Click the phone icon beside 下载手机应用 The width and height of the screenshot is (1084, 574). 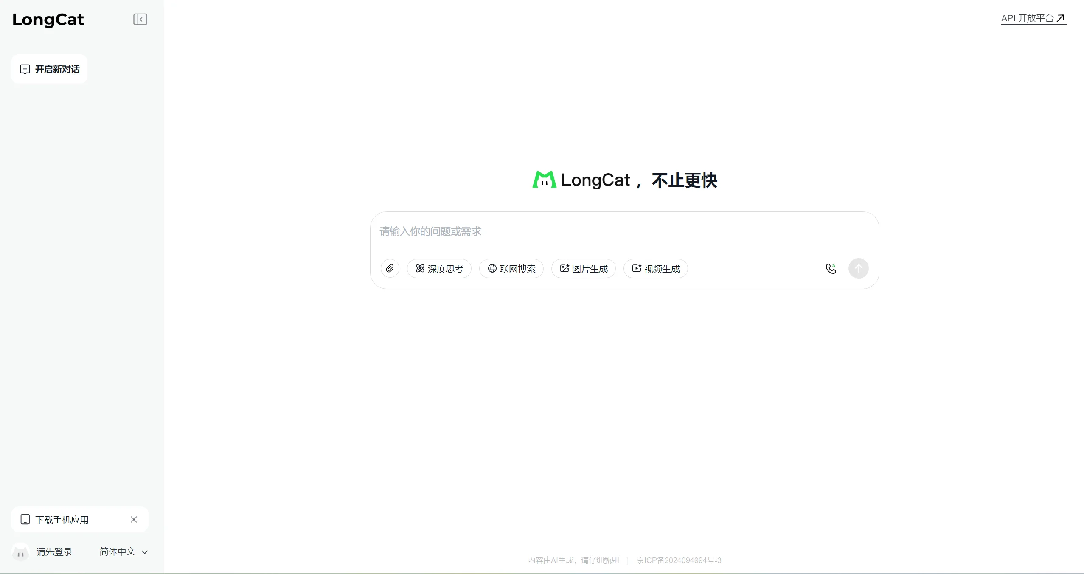click(x=25, y=520)
